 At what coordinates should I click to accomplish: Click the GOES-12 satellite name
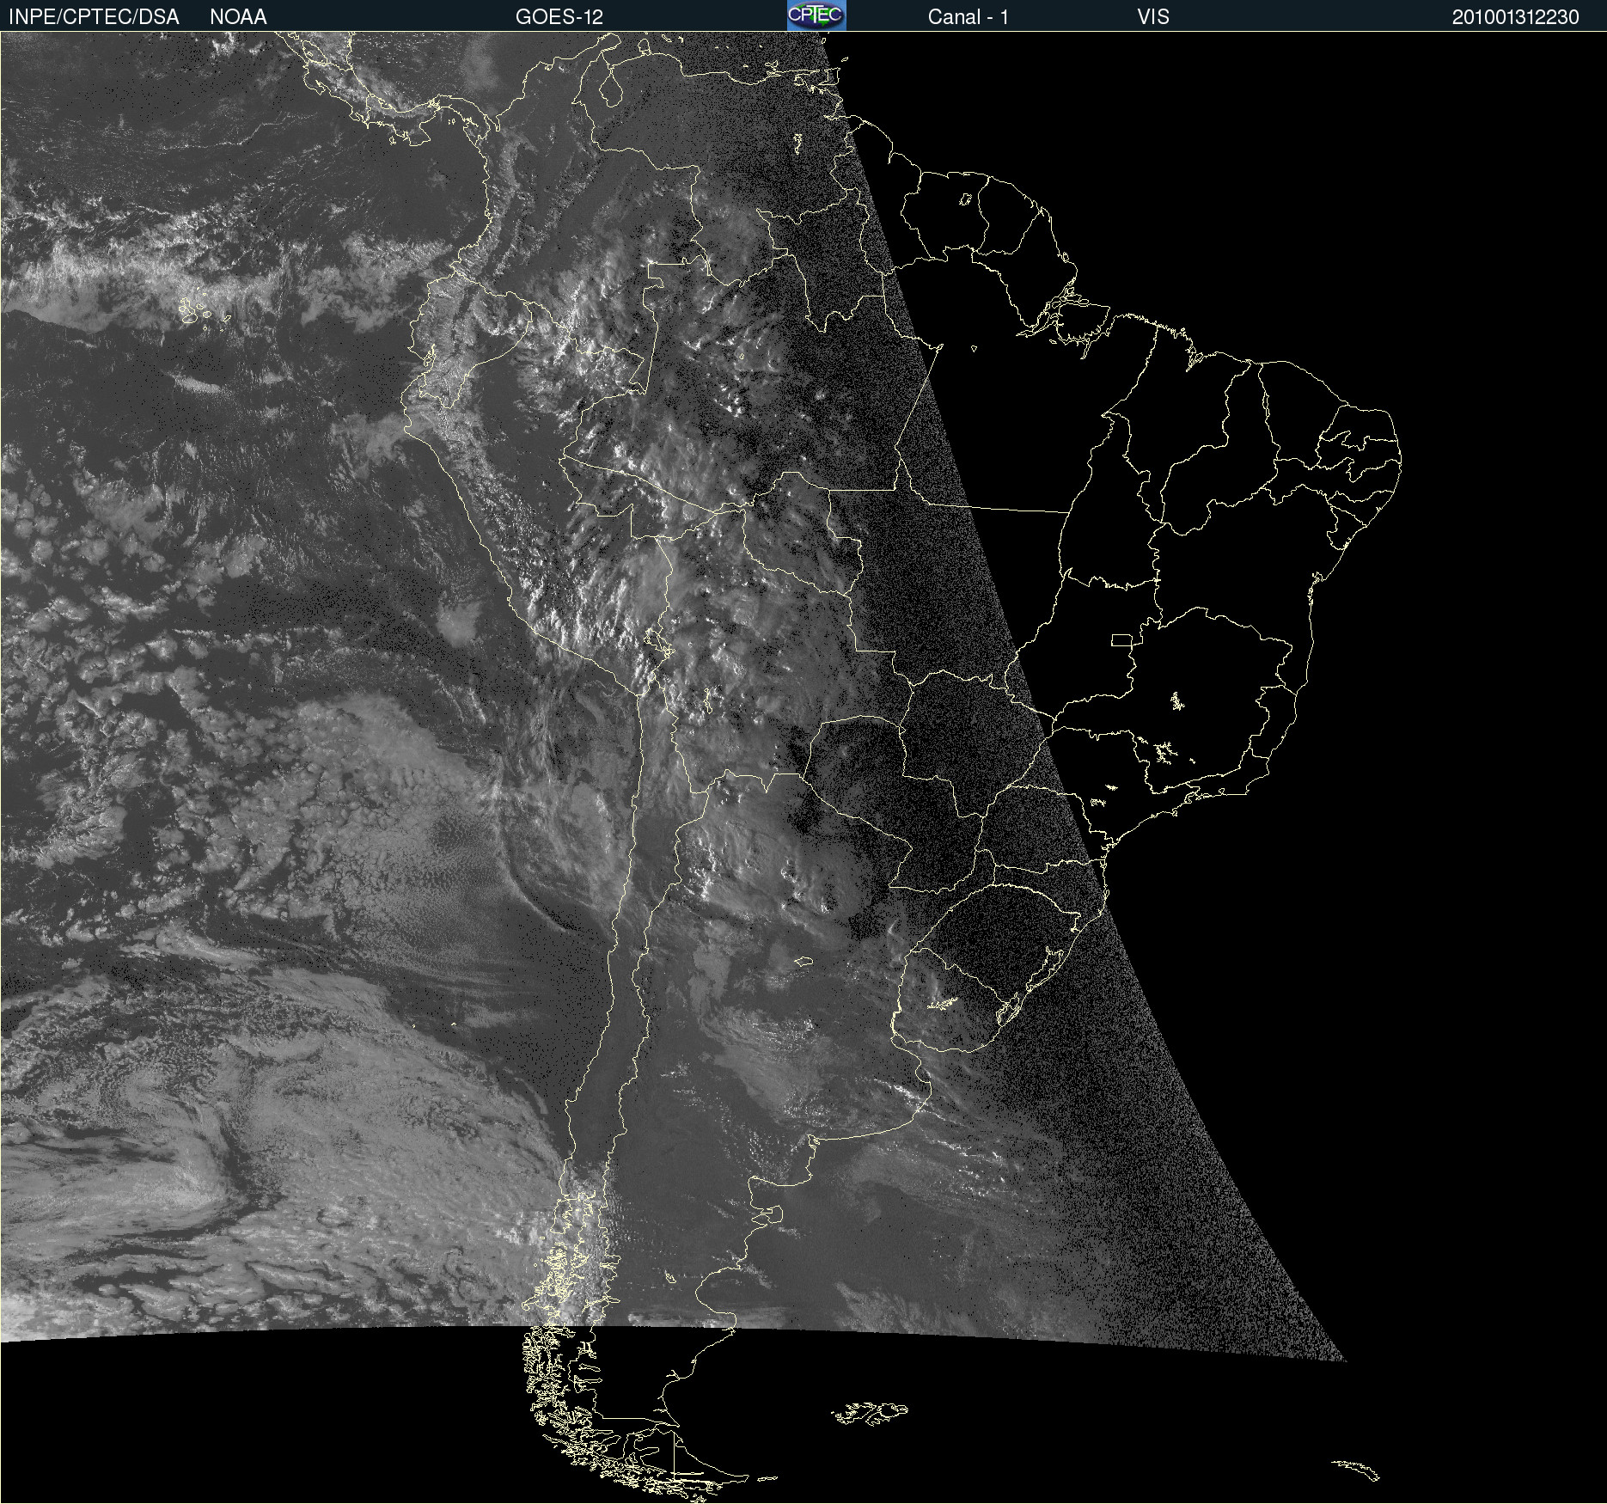tap(559, 17)
